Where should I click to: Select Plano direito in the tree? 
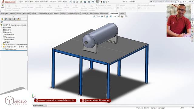(x=9, y=40)
